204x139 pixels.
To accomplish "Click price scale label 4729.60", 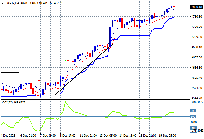I will (x=197, y=37).
